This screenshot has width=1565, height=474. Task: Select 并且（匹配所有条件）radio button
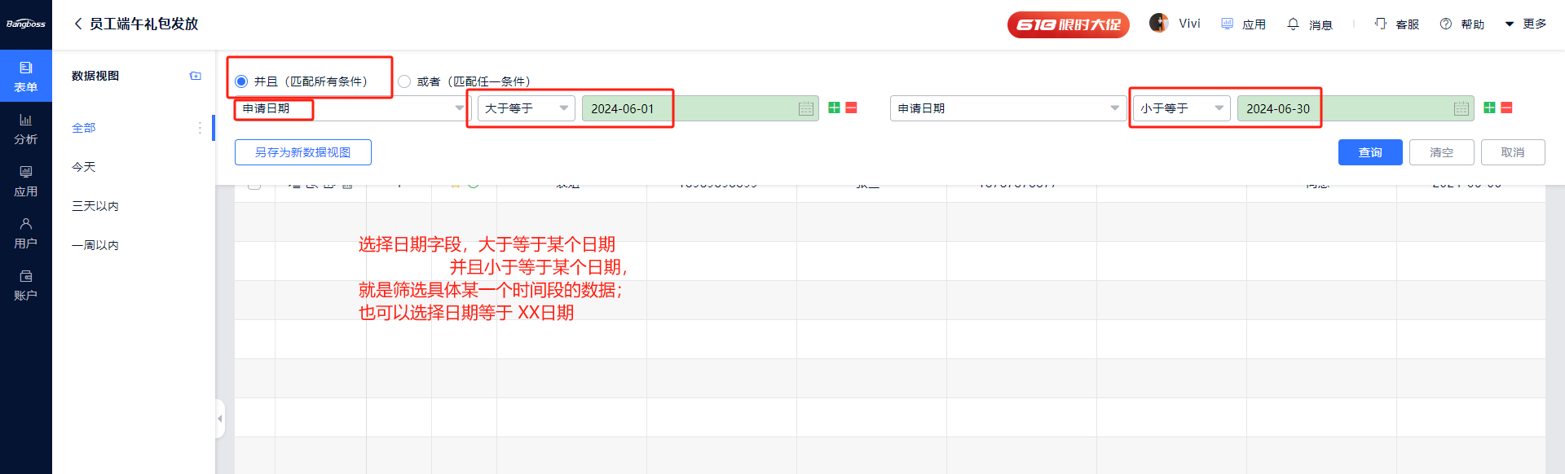[x=241, y=81]
